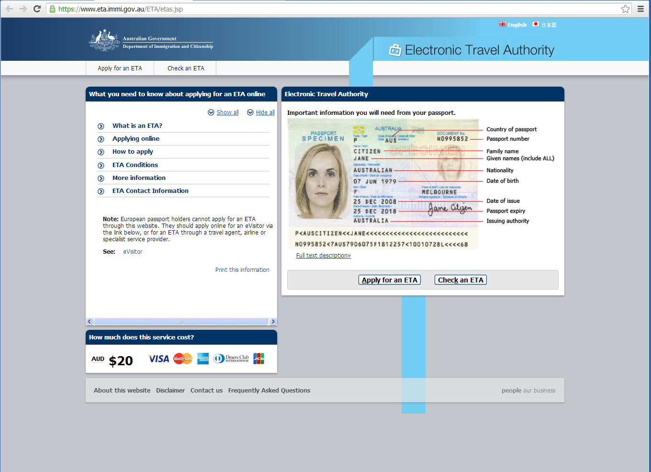The width and height of the screenshot is (651, 472).
Task: Open the 'Contact us' footer link
Action: (206, 391)
